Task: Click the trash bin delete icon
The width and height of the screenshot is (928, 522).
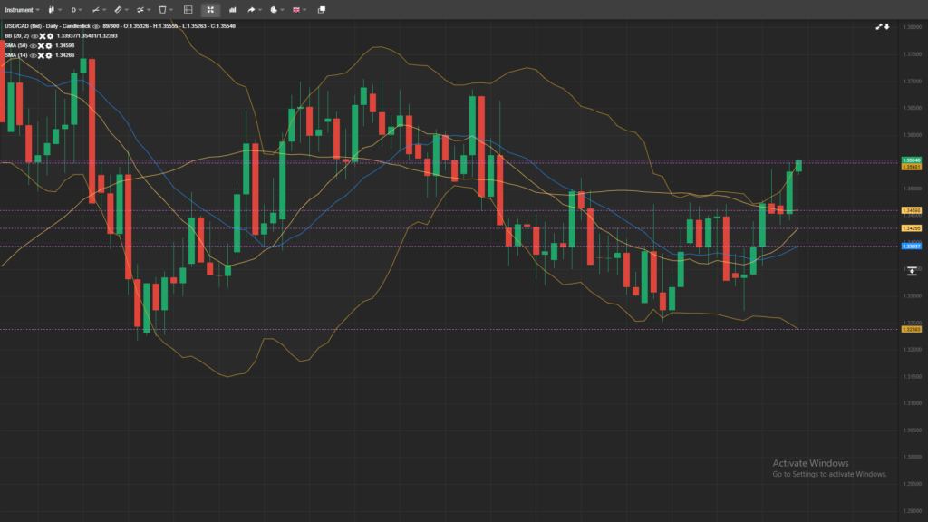Action: (164, 9)
